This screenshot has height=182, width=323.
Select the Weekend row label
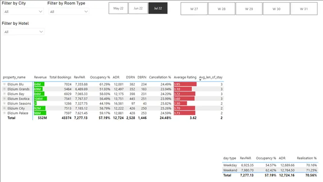tap(230, 170)
